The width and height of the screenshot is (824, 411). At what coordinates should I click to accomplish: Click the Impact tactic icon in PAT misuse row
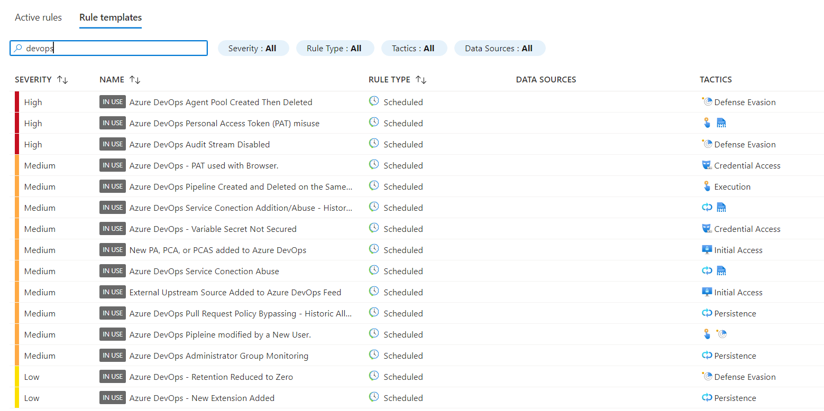point(721,123)
